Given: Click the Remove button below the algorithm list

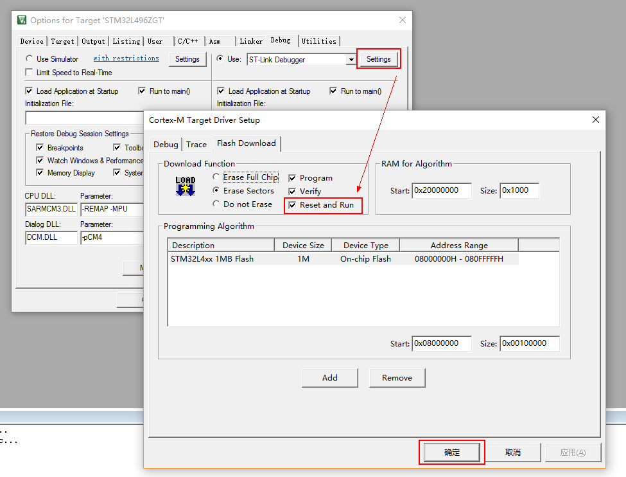Looking at the screenshot, I should pos(397,377).
